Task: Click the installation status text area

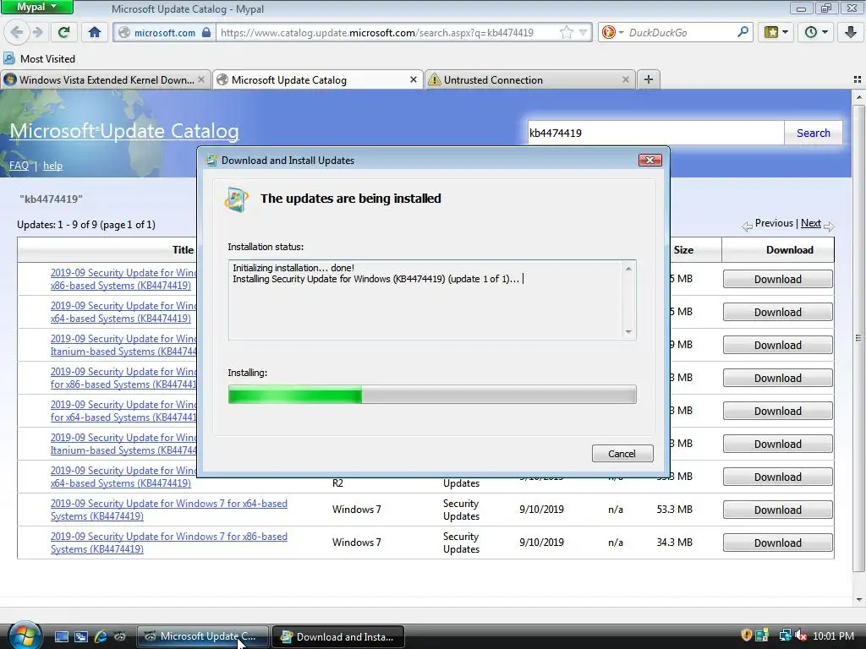Action: 432,300
